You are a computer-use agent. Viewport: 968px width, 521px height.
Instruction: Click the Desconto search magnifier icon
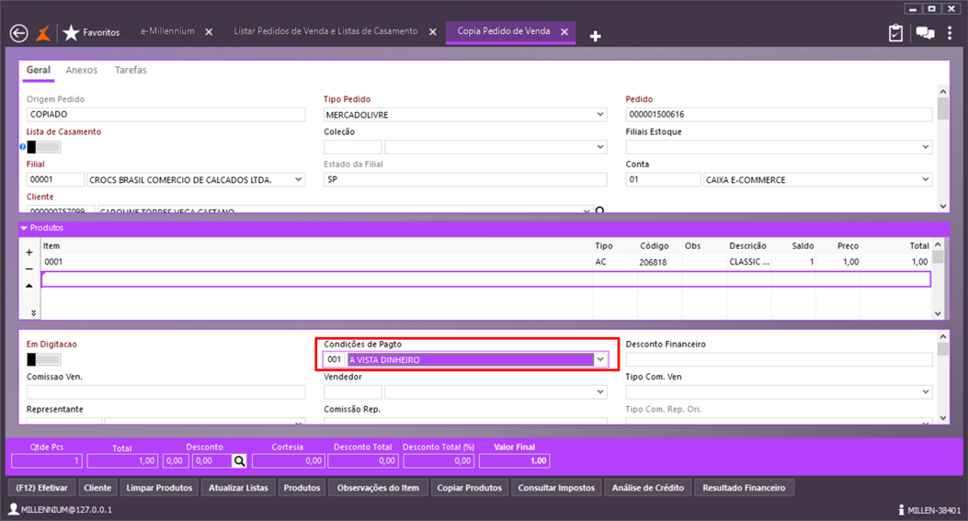tap(240, 460)
